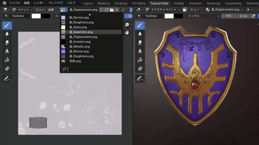Select Clone stamp tool in image editor
This screenshot has width=259, height=145.
[7, 51]
